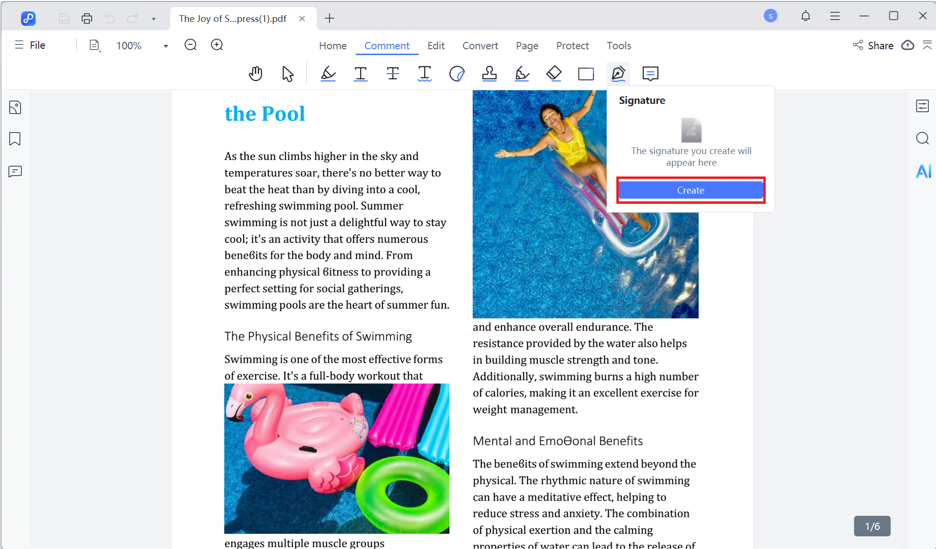The width and height of the screenshot is (936, 549).
Task: Expand the quick access toolbar dropdown
Action: [x=153, y=19]
